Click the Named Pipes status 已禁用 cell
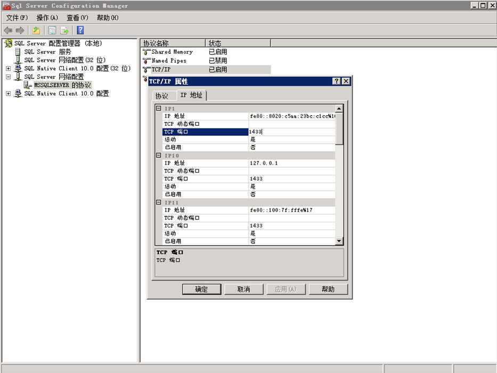The height and width of the screenshot is (373, 497). click(x=218, y=61)
